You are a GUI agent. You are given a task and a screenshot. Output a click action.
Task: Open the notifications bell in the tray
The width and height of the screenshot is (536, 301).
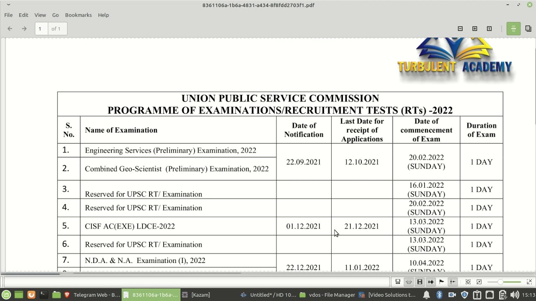point(426,295)
